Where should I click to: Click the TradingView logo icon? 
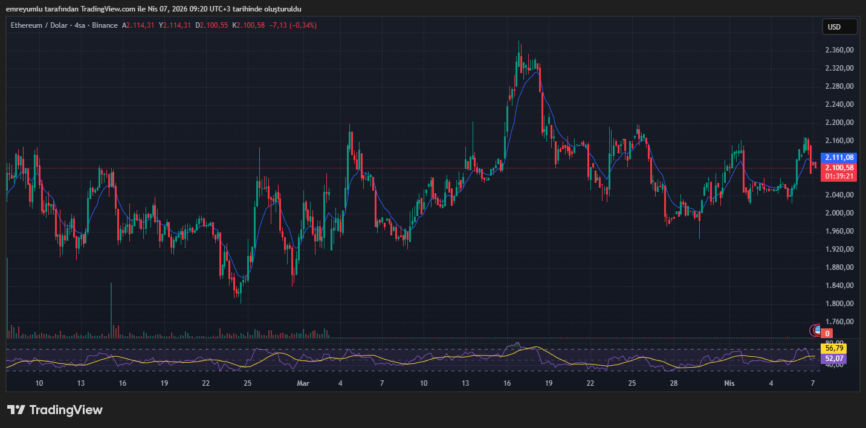tap(16, 410)
